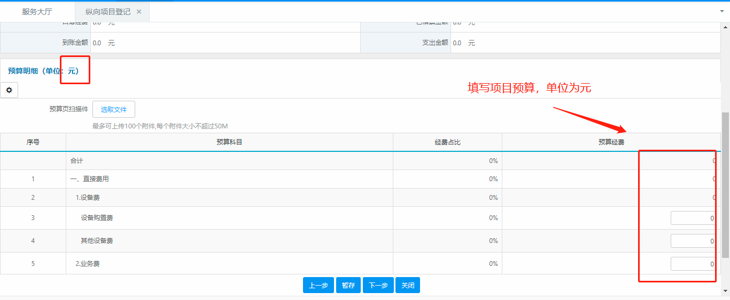Close the 纵向项目登记 tab

139,12
